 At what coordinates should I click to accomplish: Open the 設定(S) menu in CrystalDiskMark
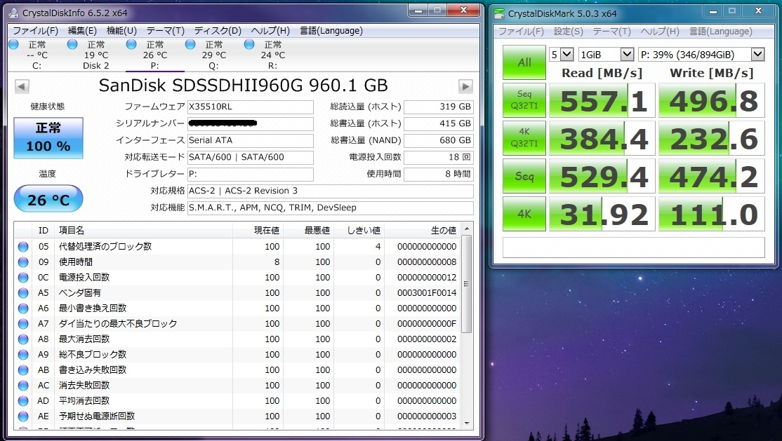[x=568, y=32]
